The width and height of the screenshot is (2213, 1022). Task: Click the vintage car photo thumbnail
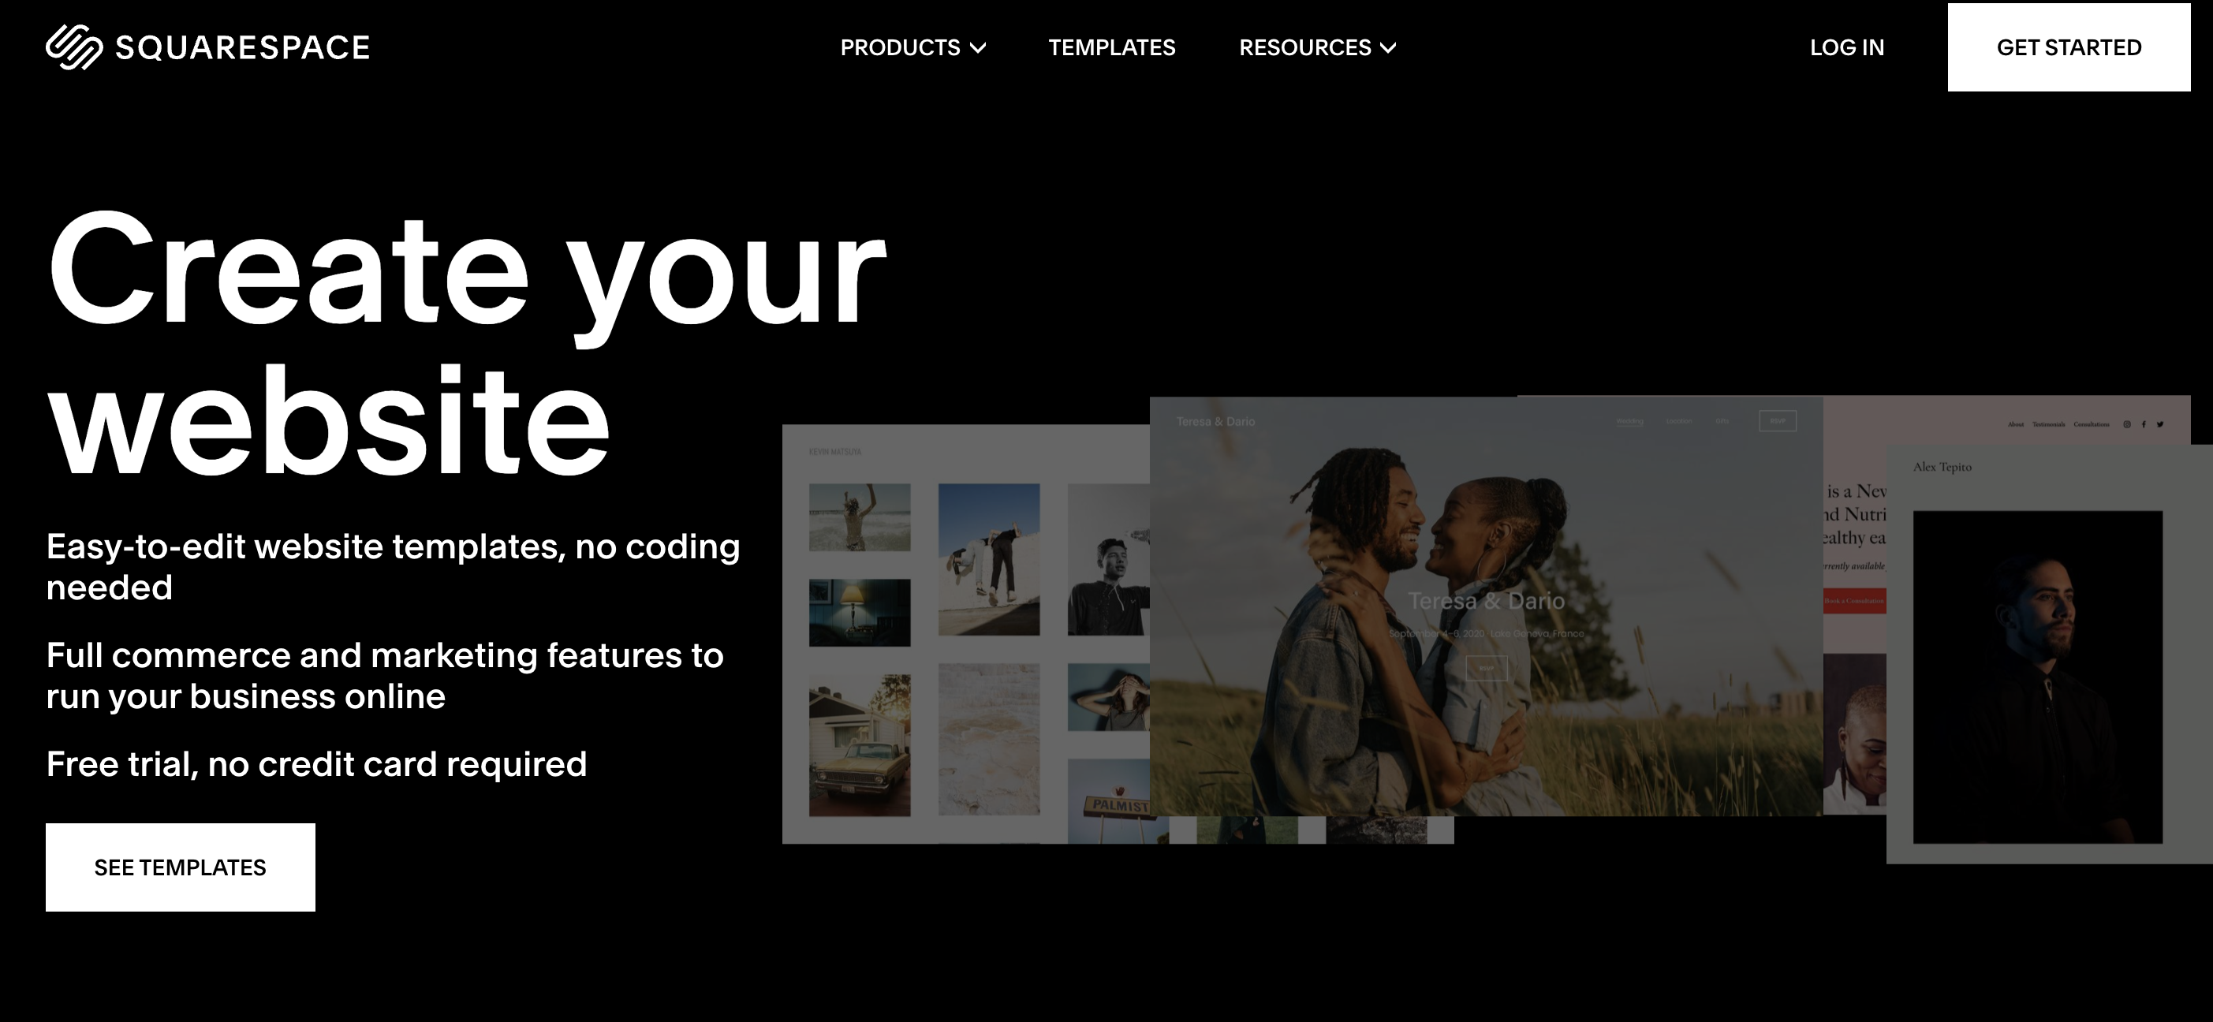click(860, 744)
